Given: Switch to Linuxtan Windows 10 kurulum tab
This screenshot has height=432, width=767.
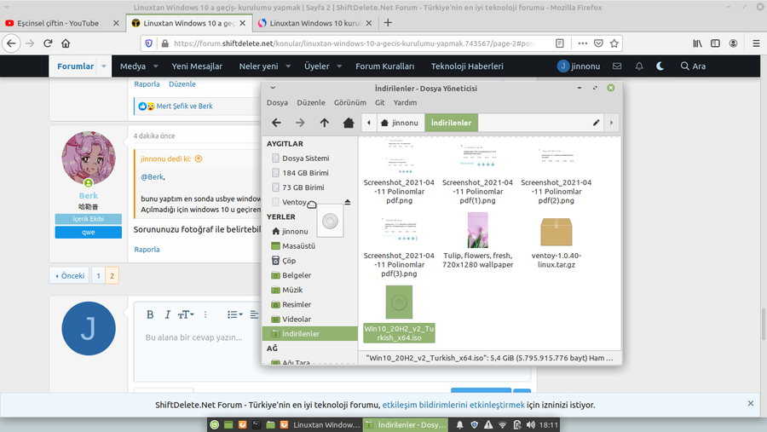Looking at the screenshot, I should click(315, 23).
